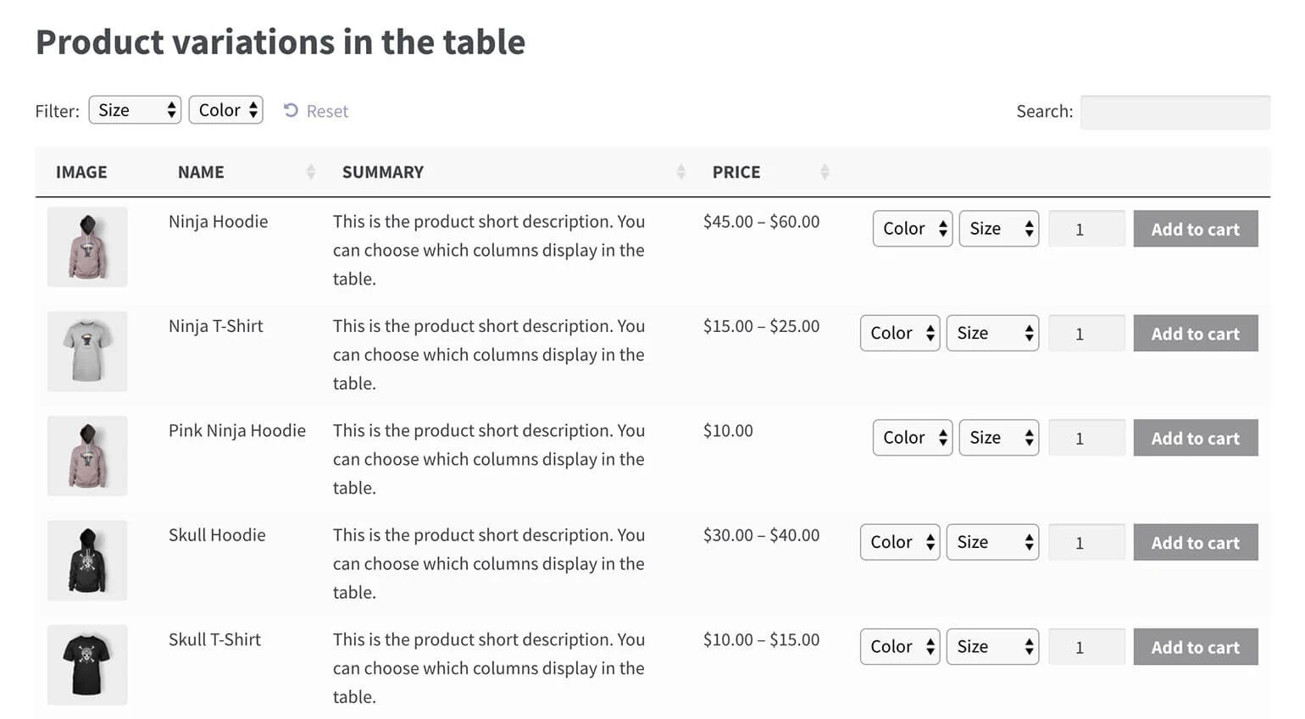Open the Pink Ninja Hoodie product name link
Image resolution: width=1305 pixels, height=719 pixels.
pyautogui.click(x=236, y=430)
